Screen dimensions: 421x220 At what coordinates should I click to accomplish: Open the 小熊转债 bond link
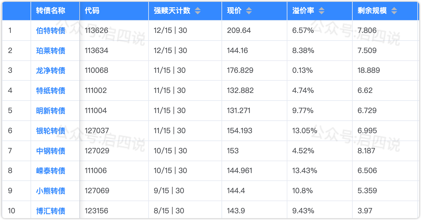click(51, 191)
